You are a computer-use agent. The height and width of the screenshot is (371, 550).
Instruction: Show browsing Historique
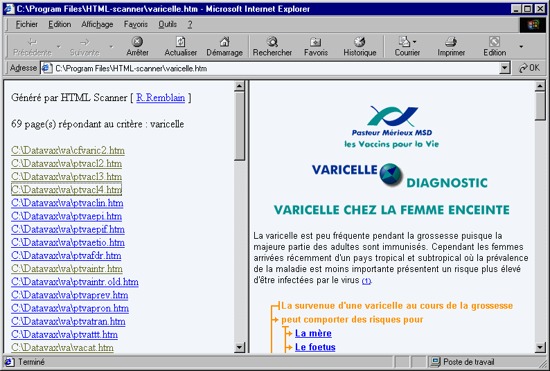click(360, 46)
